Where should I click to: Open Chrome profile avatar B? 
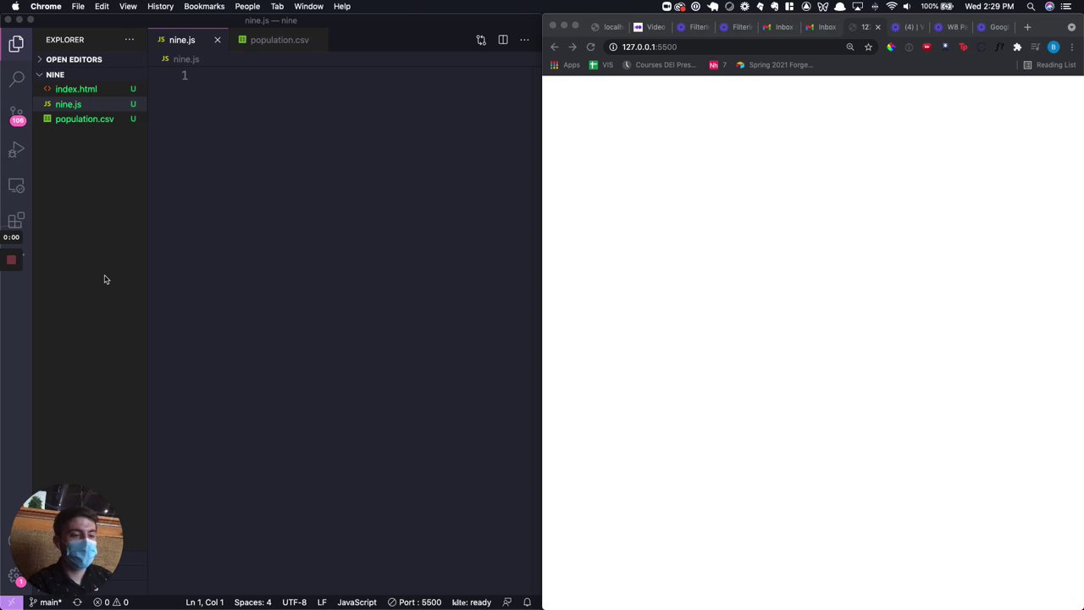click(1054, 47)
